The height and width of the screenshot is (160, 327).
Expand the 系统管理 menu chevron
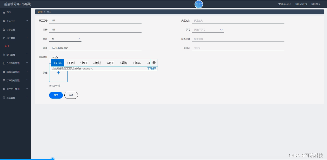point(27,97)
